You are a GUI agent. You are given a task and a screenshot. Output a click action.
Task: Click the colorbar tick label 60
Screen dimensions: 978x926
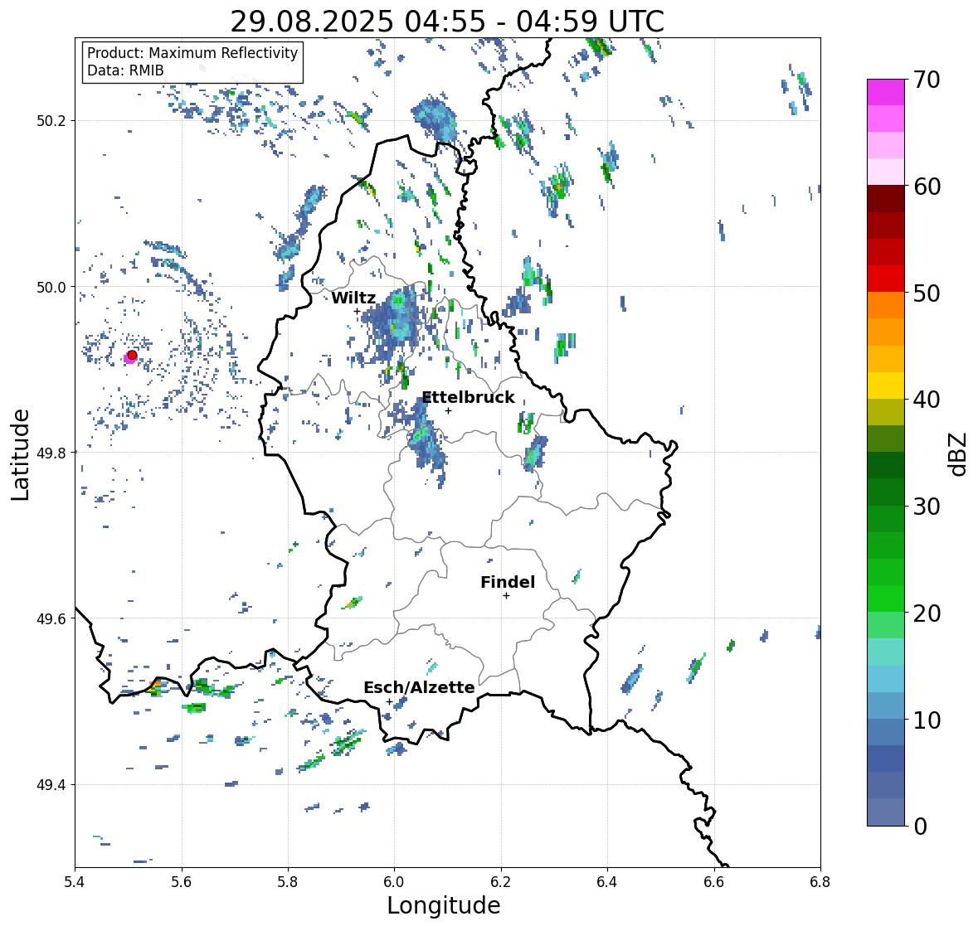coord(927,187)
